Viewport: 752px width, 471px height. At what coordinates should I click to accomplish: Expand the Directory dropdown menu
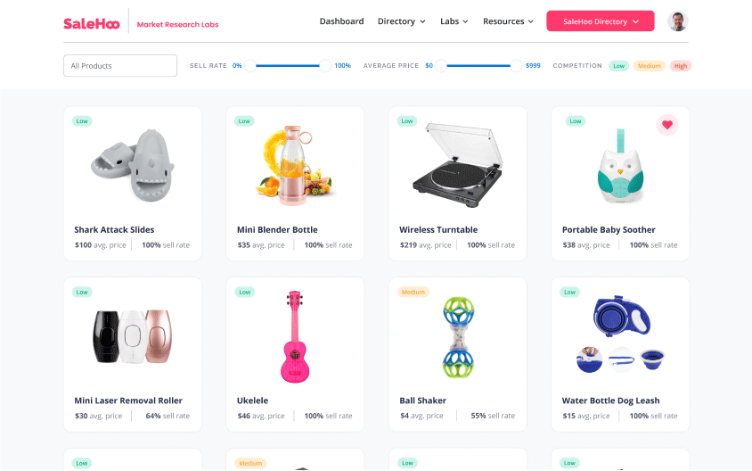pos(402,21)
